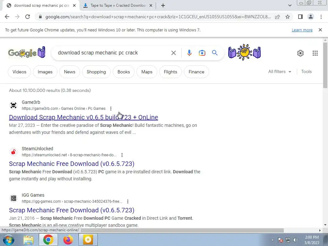This screenshot has height=246, width=328.
Task: Dismiss the Chrome update notification bar
Action: (x=320, y=30)
